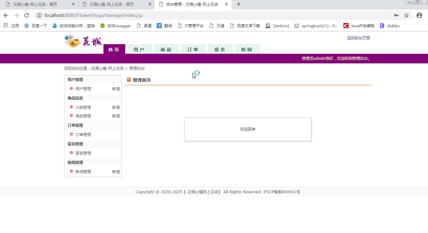This screenshot has width=428, height=233.
Task: Open the 百度一下 bookmark
Action: 36,26
